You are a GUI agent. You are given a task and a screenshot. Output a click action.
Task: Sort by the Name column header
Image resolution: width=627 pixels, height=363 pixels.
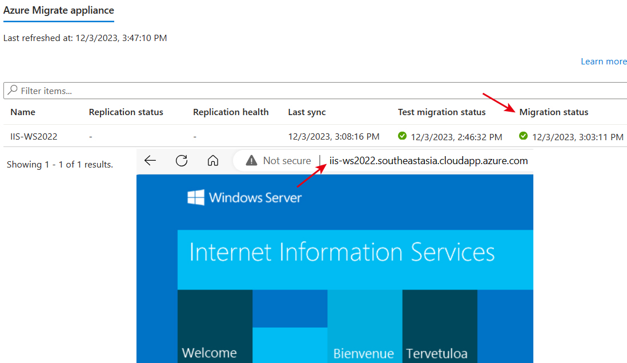(x=23, y=112)
